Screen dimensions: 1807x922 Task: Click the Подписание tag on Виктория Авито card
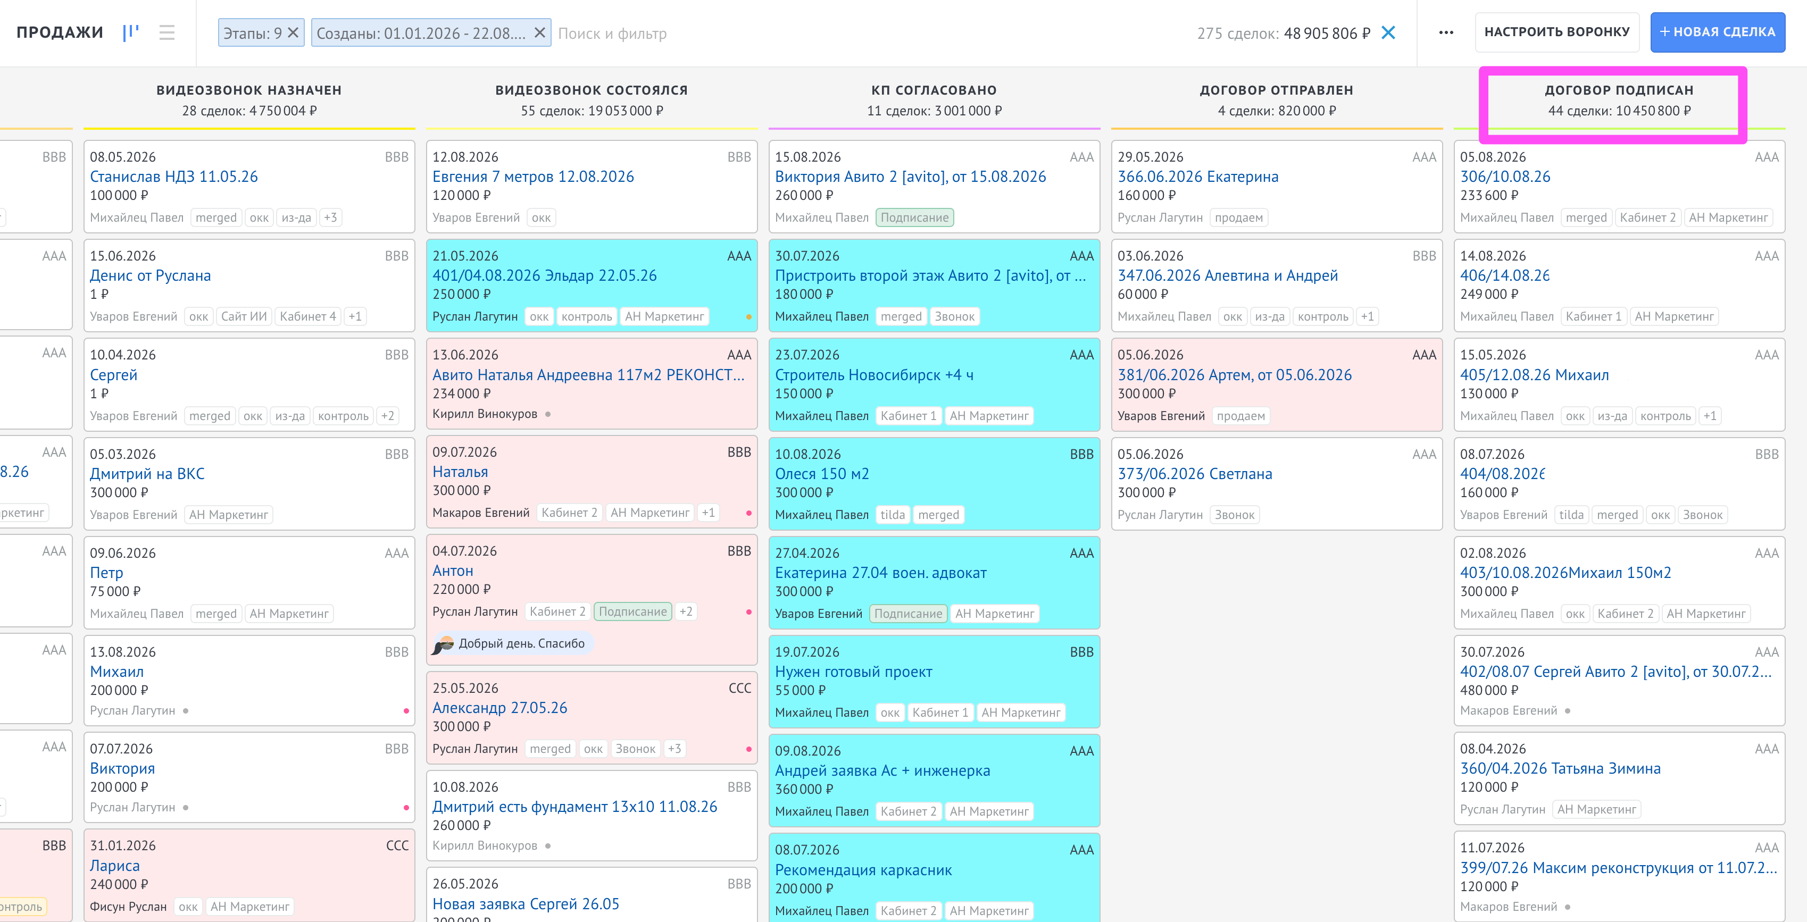[x=914, y=217]
